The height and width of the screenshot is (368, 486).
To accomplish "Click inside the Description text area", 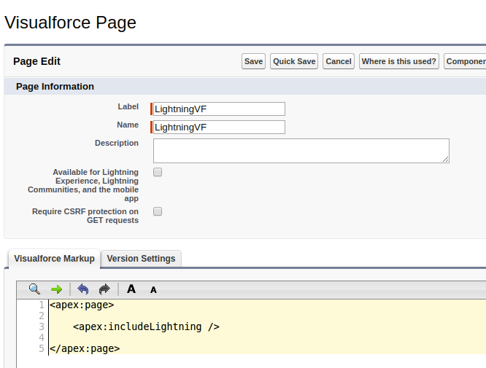I will click(x=301, y=151).
